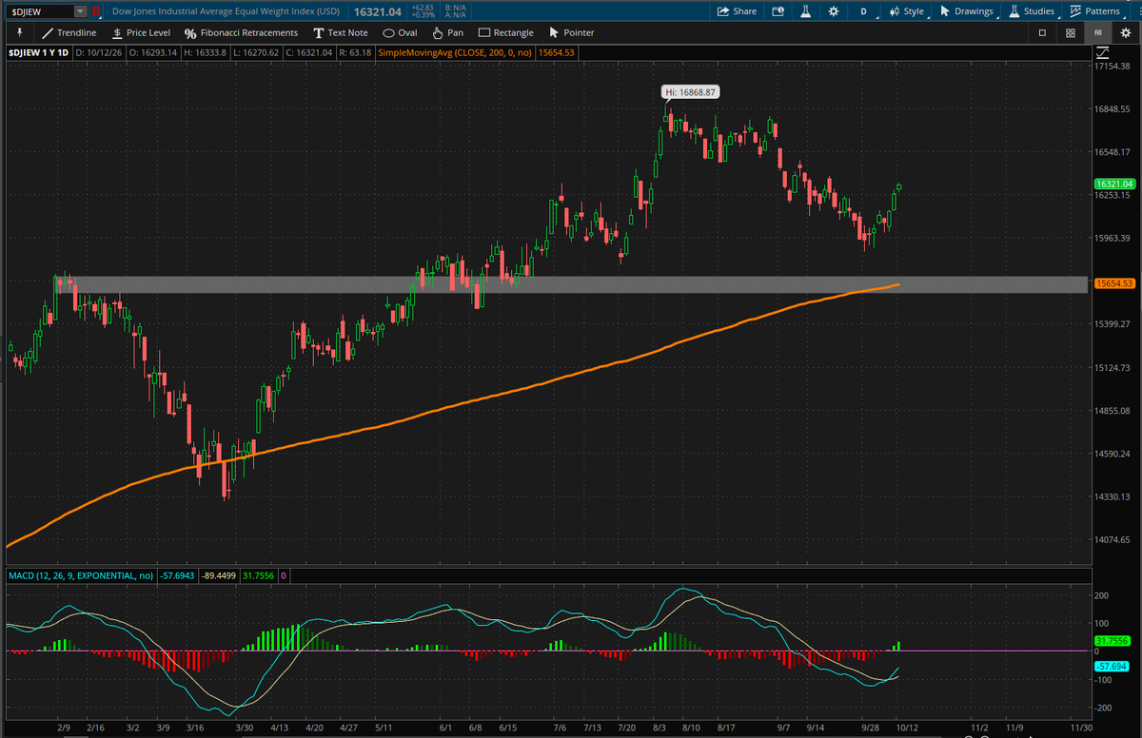Open the calendar events icon beside Share

[778, 11]
